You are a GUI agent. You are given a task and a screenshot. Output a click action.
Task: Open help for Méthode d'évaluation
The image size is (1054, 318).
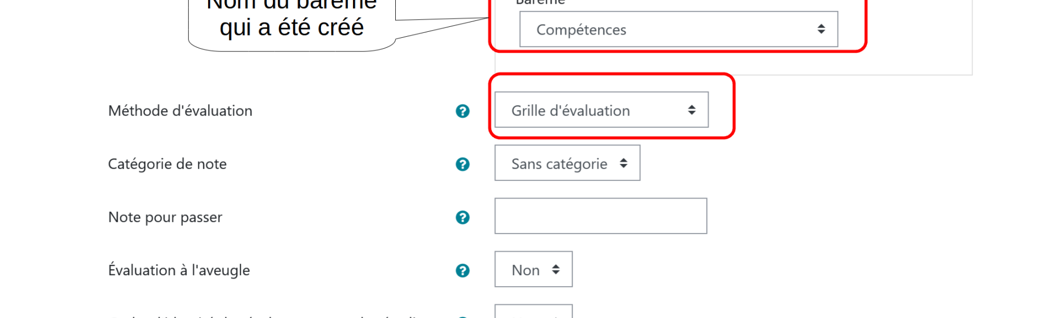(463, 111)
